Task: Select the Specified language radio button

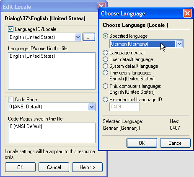Action: coord(105,36)
